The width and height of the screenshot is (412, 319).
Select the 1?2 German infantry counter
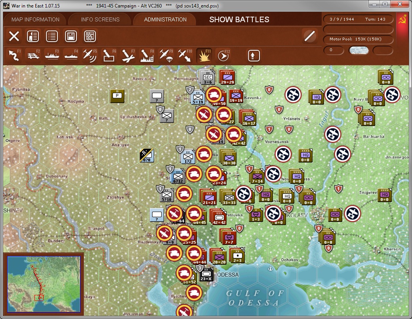pyautogui.click(x=188, y=157)
